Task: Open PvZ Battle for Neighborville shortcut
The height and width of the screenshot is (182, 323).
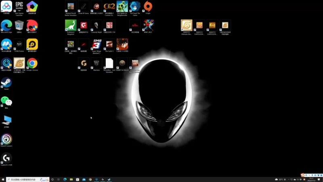Action: pos(122,8)
